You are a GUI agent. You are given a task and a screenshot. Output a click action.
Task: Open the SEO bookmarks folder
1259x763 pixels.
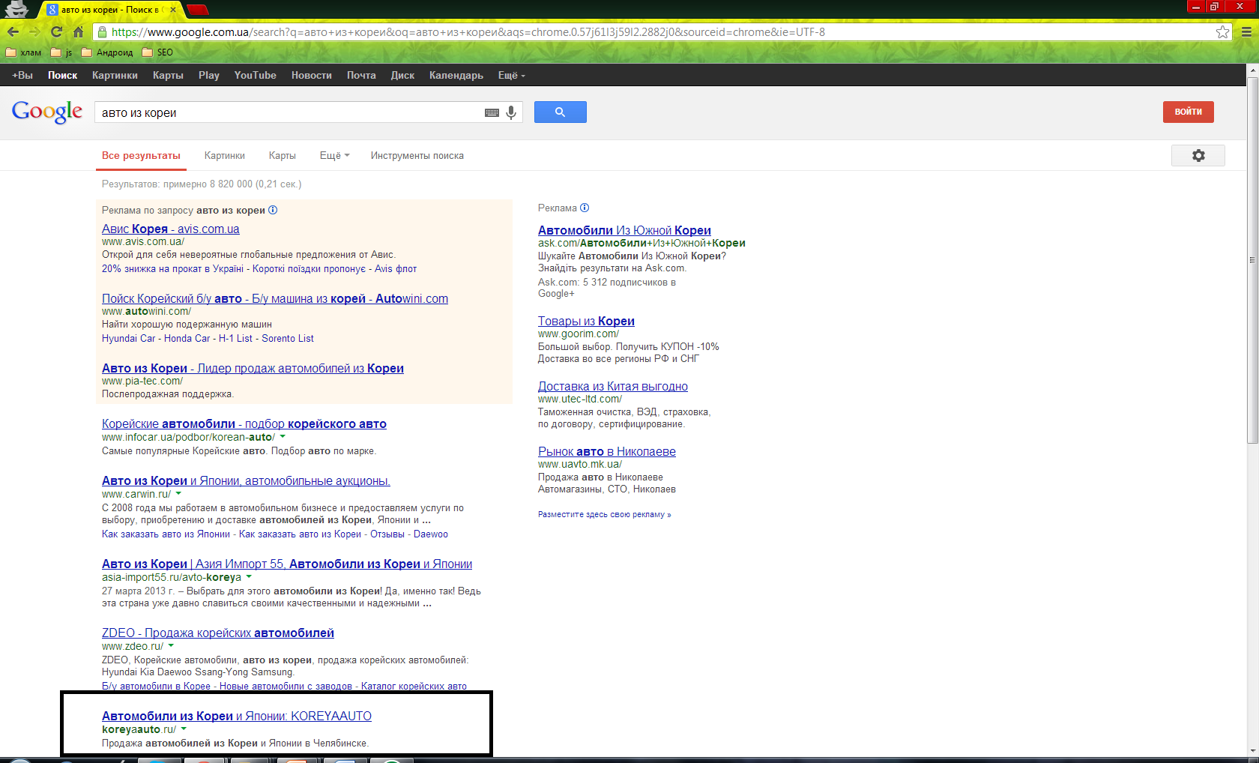pos(157,52)
